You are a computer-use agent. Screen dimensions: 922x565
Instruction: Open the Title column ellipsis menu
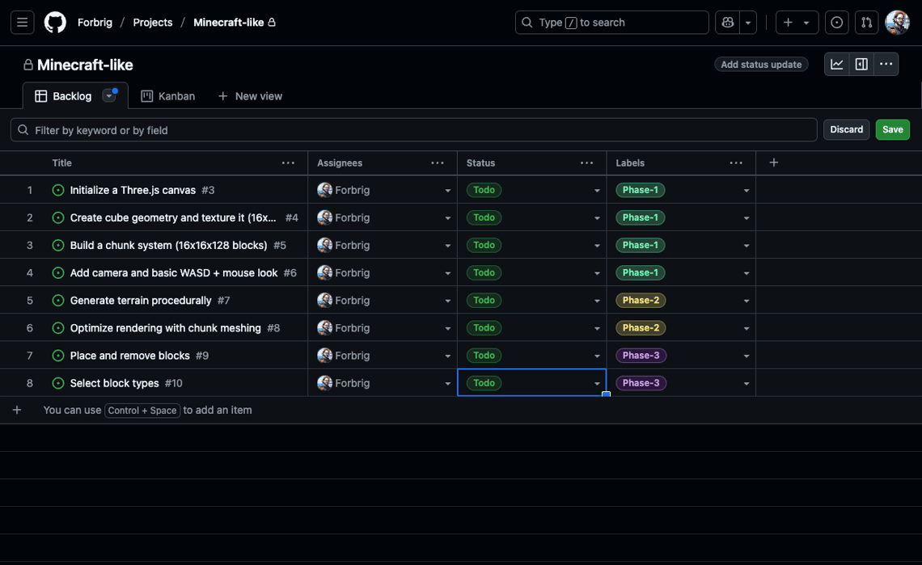288,162
